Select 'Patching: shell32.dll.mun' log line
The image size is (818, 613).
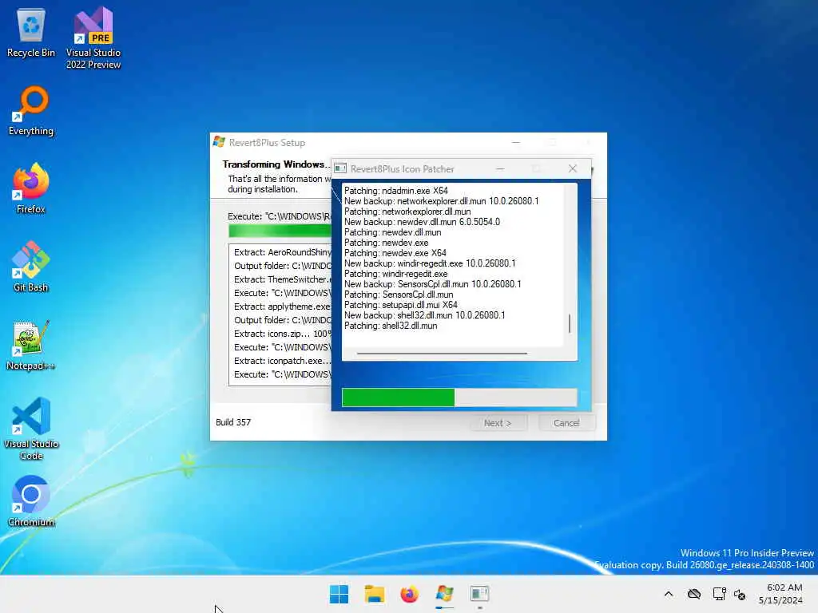point(391,326)
